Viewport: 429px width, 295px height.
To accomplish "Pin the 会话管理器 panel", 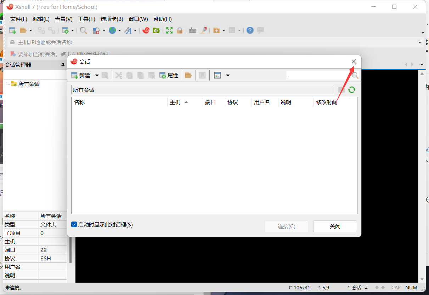I will [63, 65].
